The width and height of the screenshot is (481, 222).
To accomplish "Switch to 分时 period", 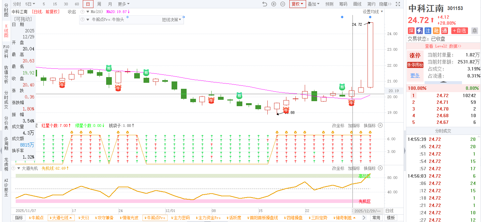I will coord(17,4).
